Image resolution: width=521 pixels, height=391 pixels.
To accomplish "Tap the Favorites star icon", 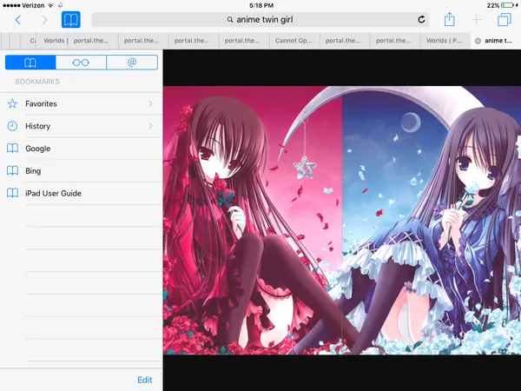I will point(12,103).
